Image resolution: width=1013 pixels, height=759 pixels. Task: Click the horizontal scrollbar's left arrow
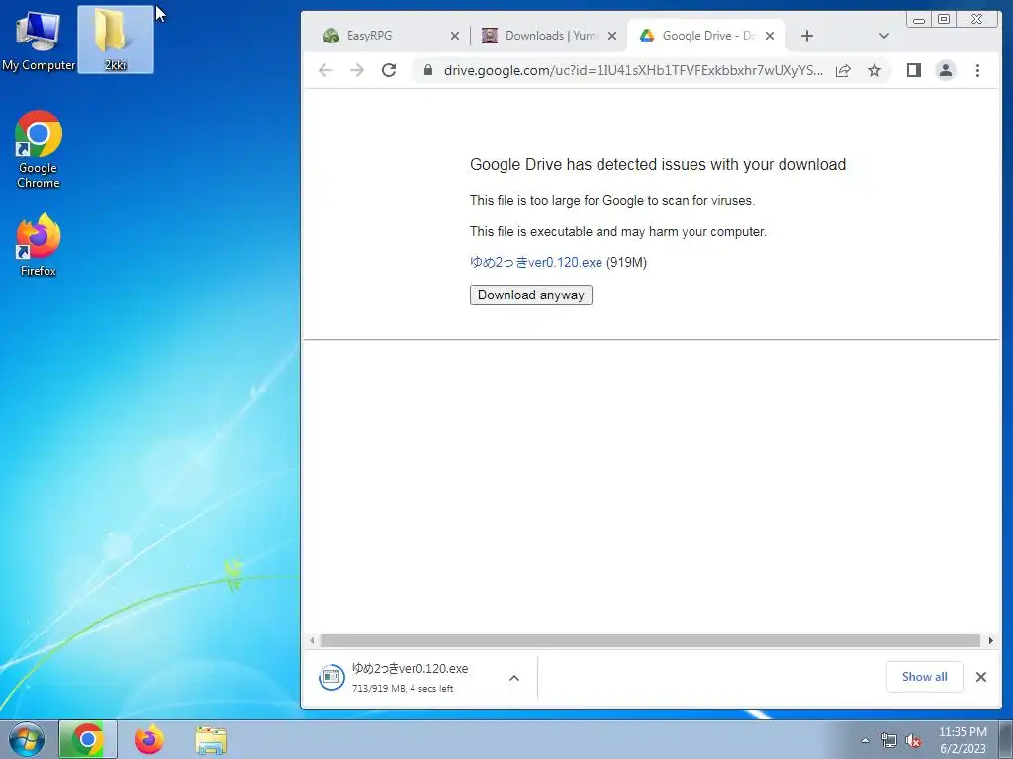[x=312, y=640]
